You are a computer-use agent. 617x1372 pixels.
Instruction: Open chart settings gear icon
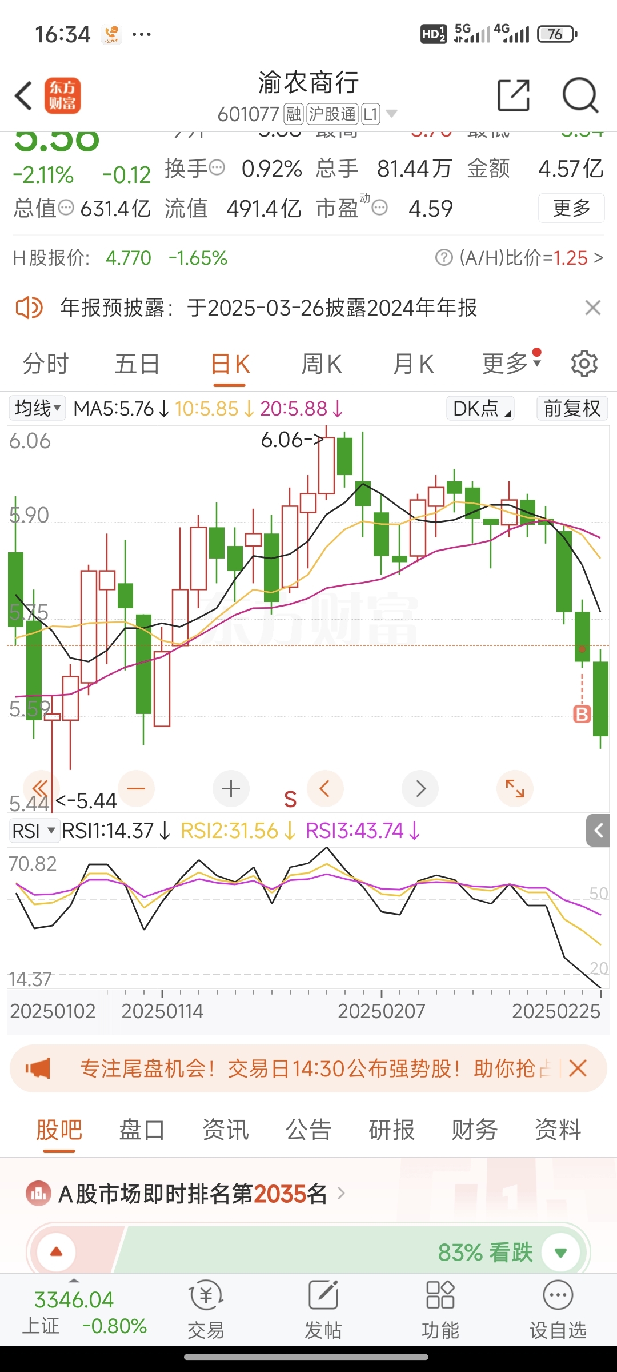click(584, 364)
